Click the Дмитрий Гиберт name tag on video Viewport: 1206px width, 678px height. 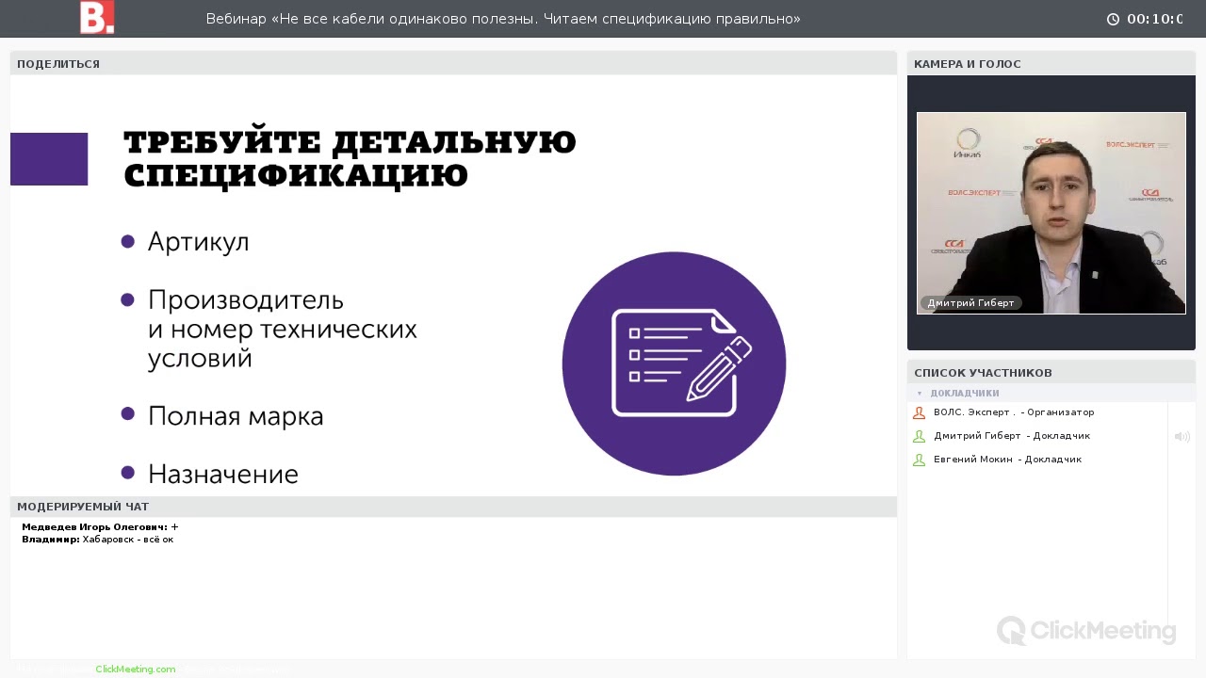[x=970, y=303]
